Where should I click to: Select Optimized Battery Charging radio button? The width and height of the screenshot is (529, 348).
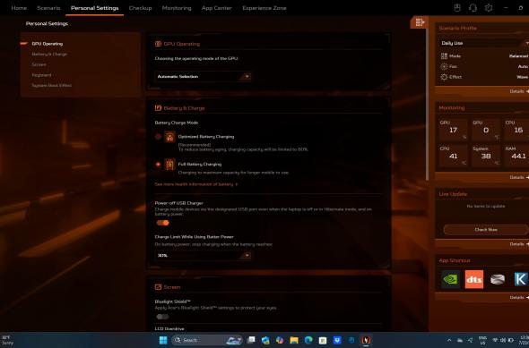[158, 137]
